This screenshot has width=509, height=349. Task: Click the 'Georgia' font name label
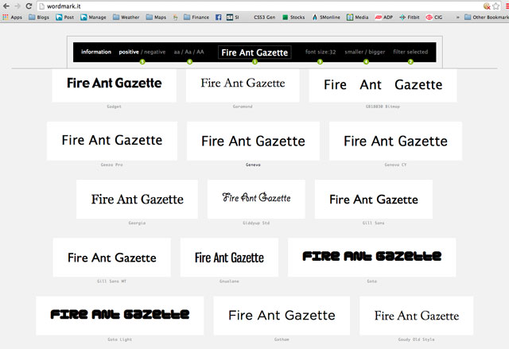137,223
